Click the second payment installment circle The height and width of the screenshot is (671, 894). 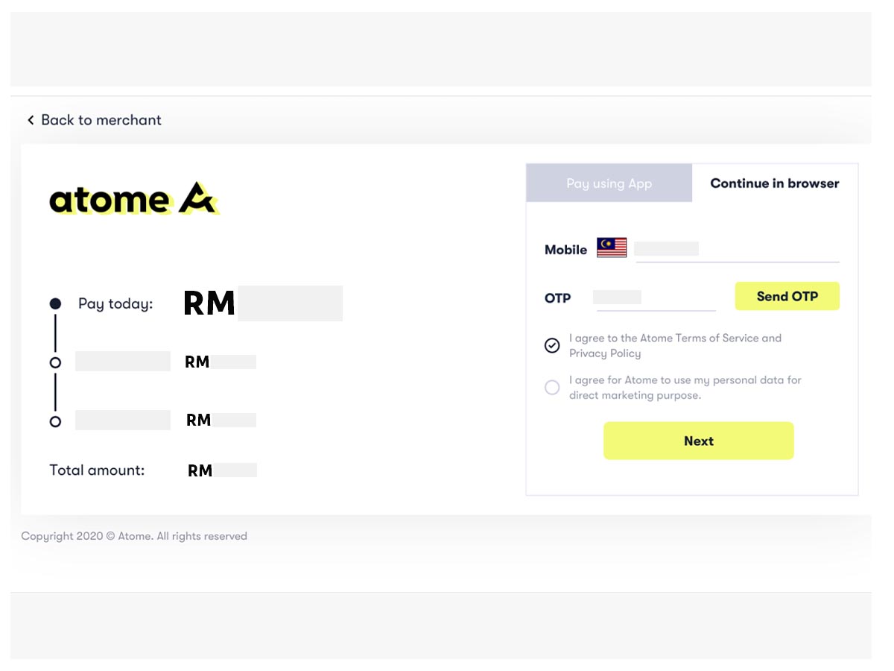55,361
